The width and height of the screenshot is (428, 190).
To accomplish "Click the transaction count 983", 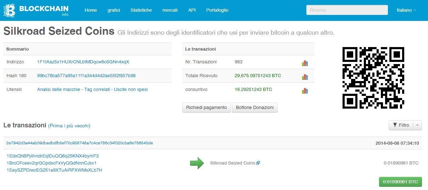I will tap(239, 62).
